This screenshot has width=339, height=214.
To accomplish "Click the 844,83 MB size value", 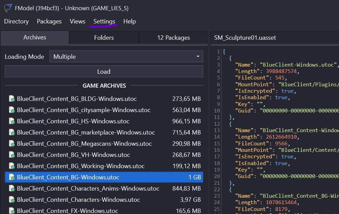I will [x=187, y=189].
